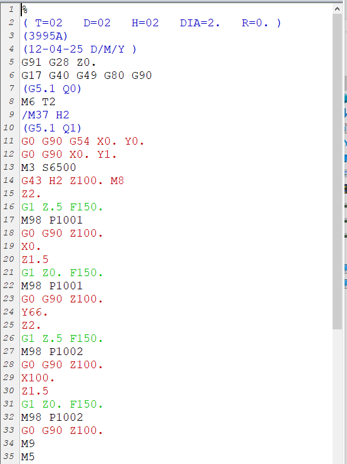The width and height of the screenshot is (347, 464).
Task: Click the tool header comment line 'T=02 D=02 H=02'
Action: coord(152,23)
